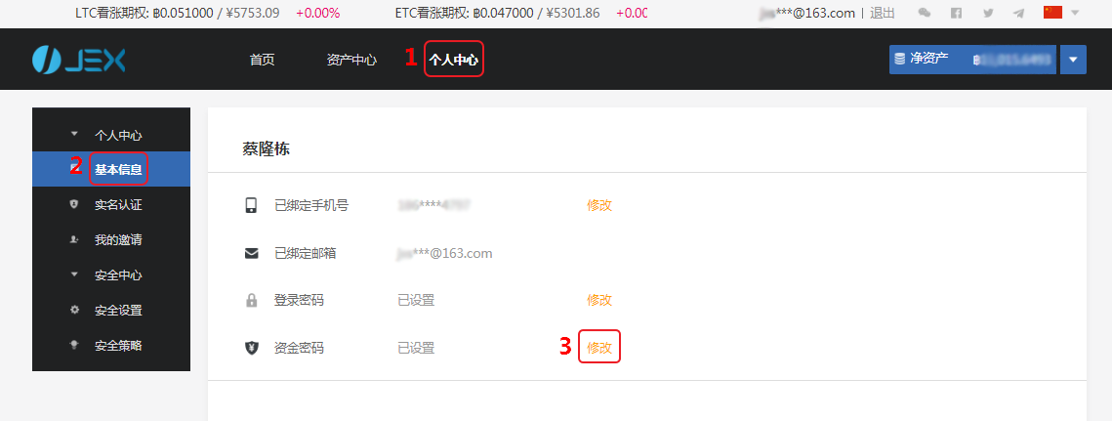
Task: Click 修改 next to 资金密码
Action: (x=599, y=347)
